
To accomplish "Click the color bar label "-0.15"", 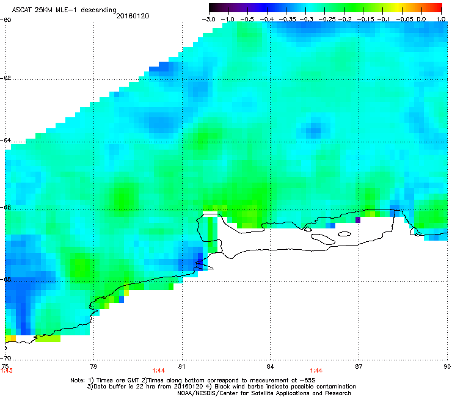I will 365,20.
